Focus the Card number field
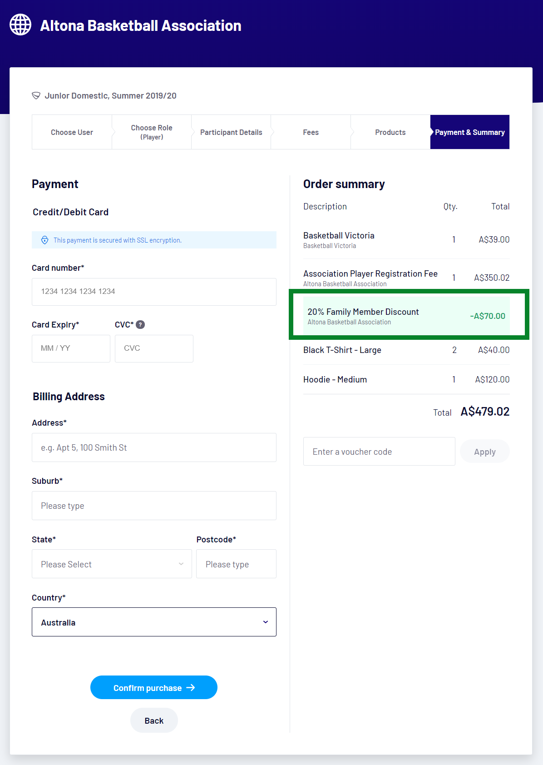This screenshot has width=543, height=765. [154, 292]
